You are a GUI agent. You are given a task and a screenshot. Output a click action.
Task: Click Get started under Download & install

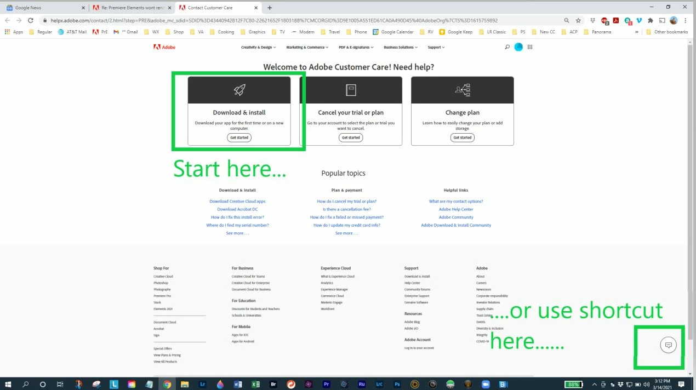point(239,137)
